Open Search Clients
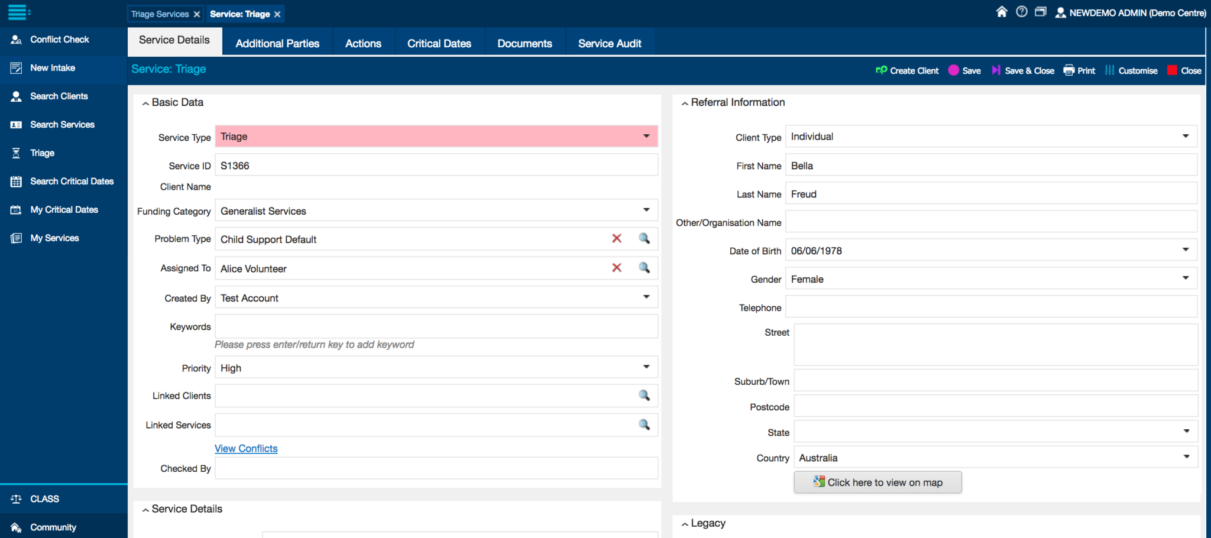 (x=59, y=96)
